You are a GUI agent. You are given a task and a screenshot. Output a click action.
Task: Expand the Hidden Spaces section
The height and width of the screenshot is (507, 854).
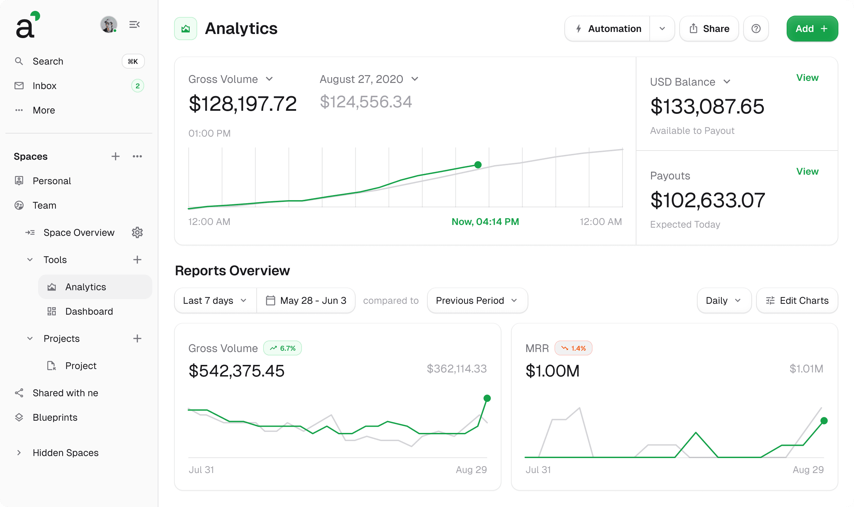pyautogui.click(x=19, y=453)
